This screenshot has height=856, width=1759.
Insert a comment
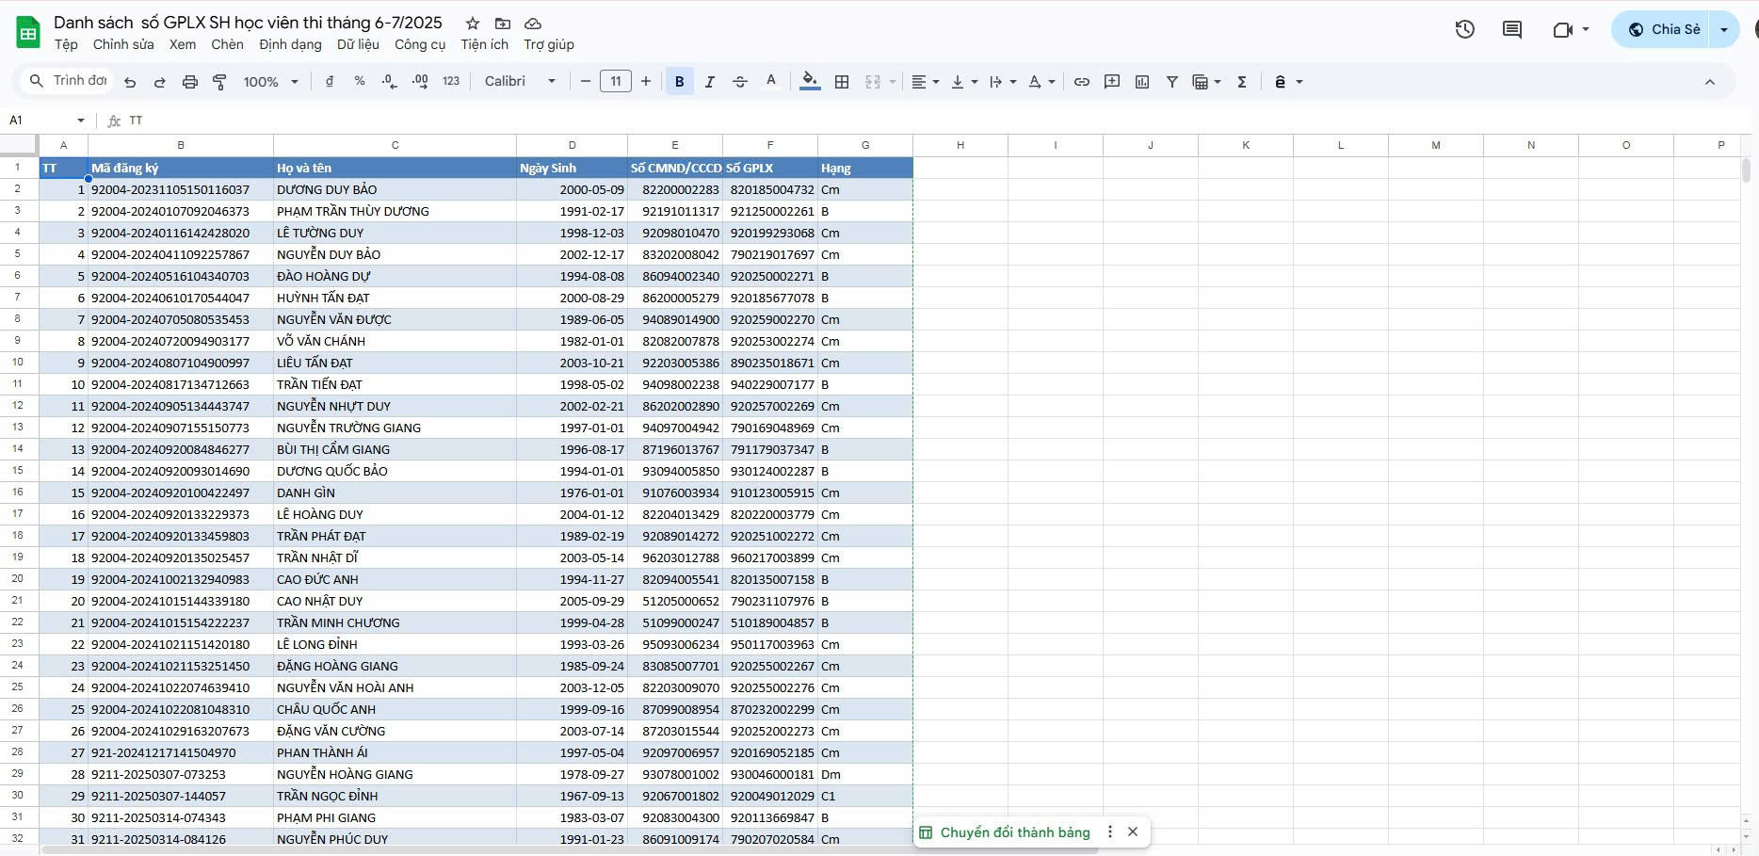tap(1112, 82)
